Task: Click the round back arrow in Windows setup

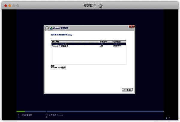Action: (47, 28)
